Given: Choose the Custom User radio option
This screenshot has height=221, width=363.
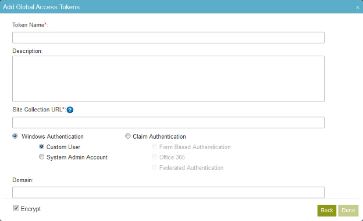Looking at the screenshot, I should tap(41, 146).
